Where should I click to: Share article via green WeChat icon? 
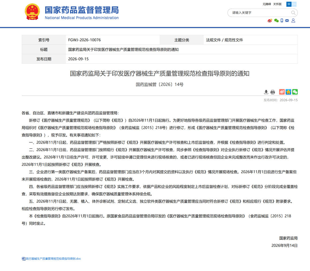click(x=295, y=92)
